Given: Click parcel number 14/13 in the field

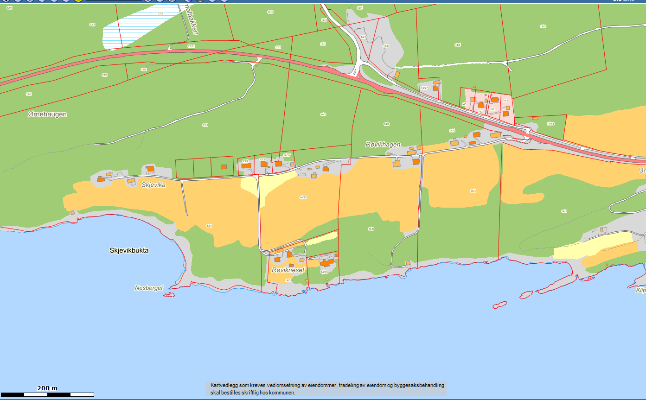Looking at the screenshot, I should tap(303, 197).
